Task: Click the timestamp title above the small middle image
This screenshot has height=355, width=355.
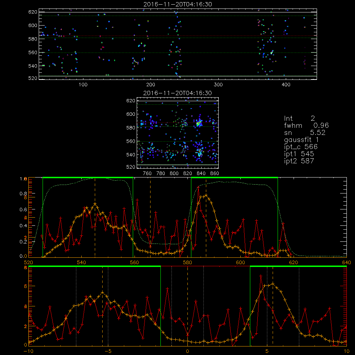Action: click(x=178, y=93)
